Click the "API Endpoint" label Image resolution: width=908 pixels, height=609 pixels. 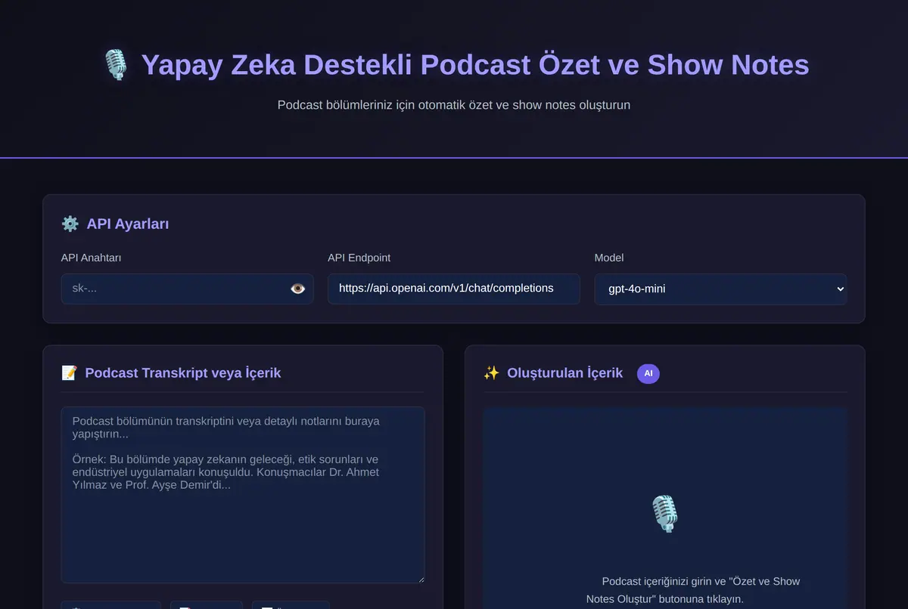pyautogui.click(x=359, y=258)
